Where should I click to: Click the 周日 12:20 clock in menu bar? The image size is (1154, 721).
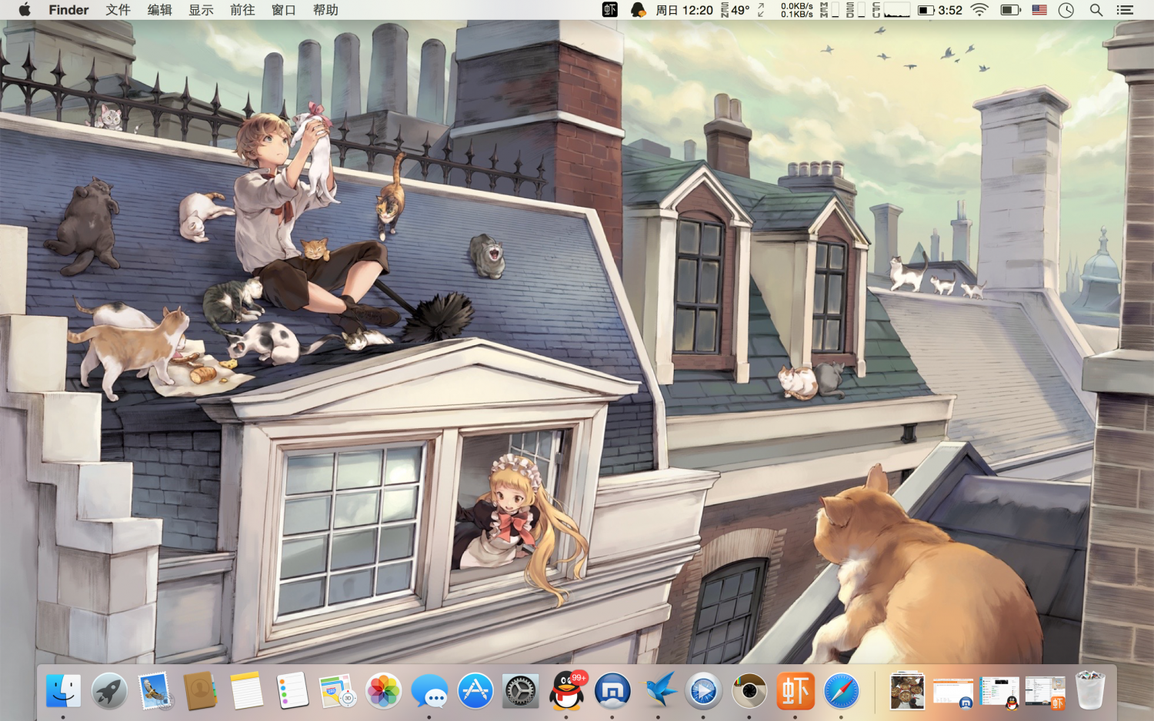pyautogui.click(x=684, y=10)
